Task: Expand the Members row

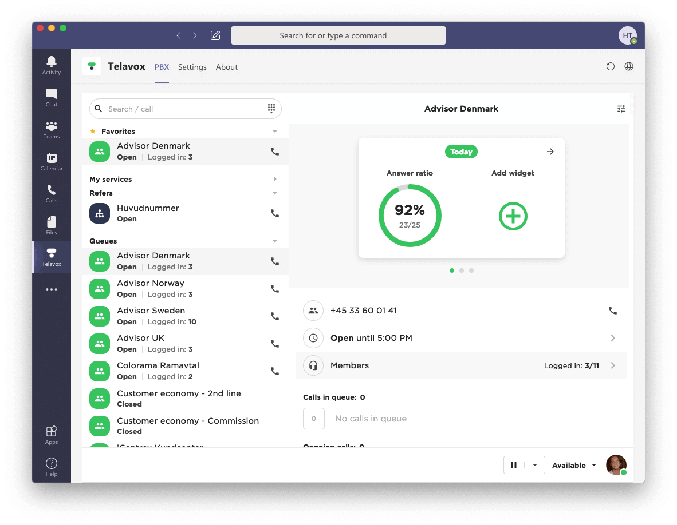Action: pyautogui.click(x=461, y=365)
